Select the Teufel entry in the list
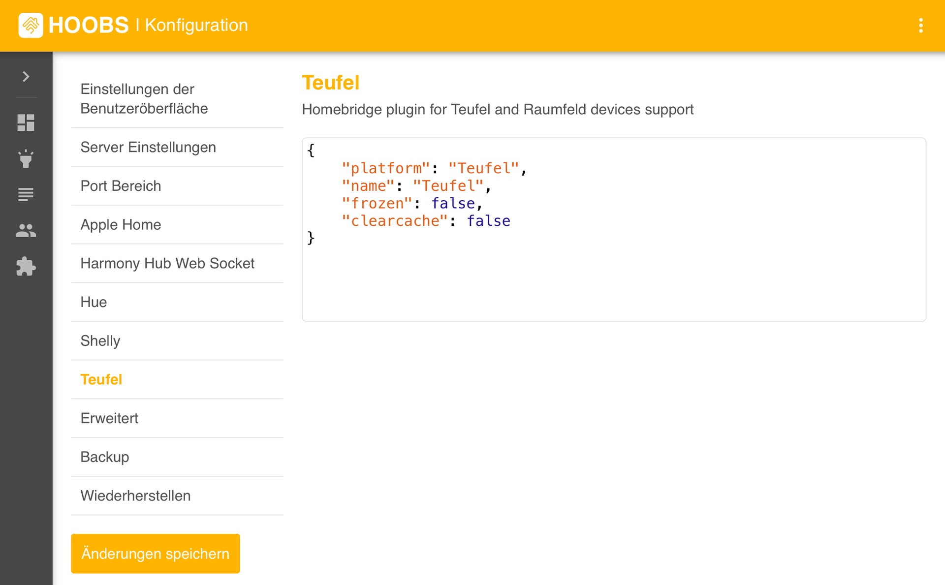 click(177, 379)
